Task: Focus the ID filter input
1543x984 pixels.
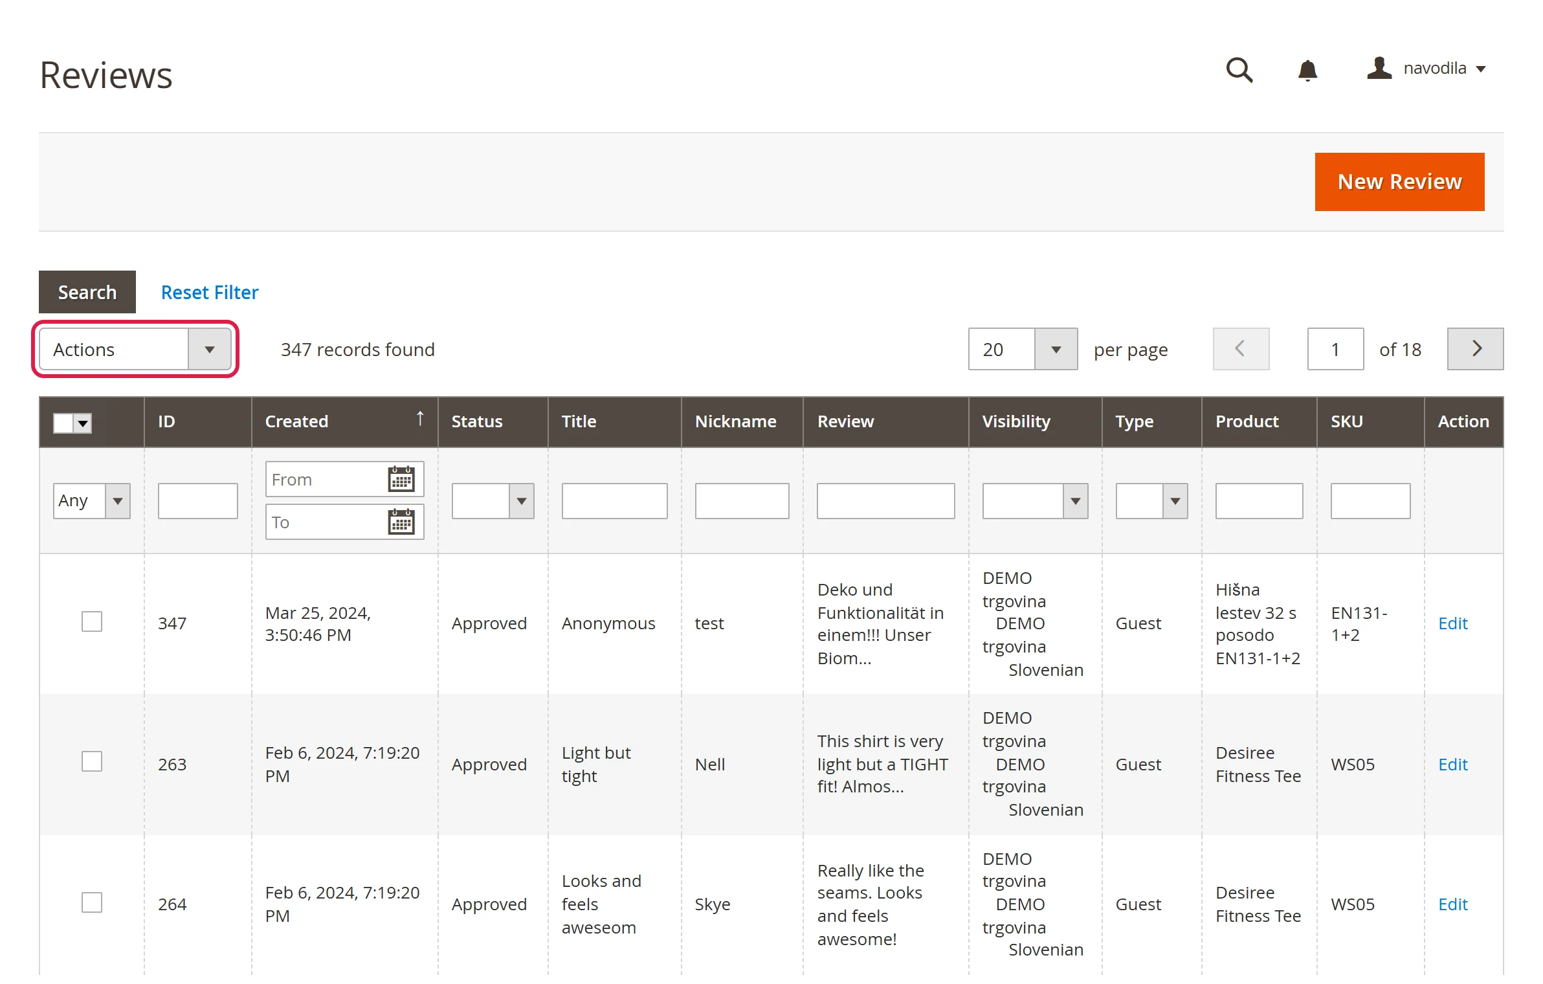Action: pos(197,500)
